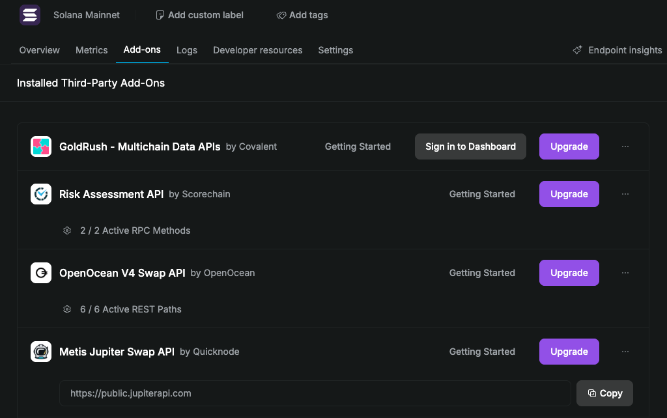Open Getting Started for GoldRush

click(x=358, y=146)
